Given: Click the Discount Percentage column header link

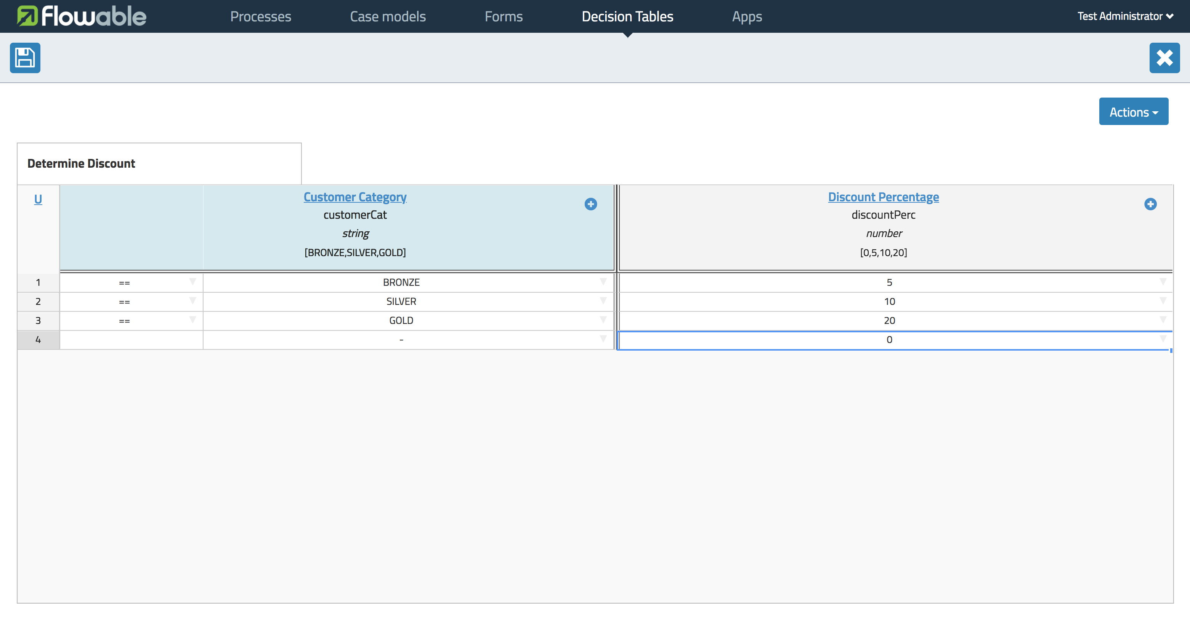Looking at the screenshot, I should 883,196.
